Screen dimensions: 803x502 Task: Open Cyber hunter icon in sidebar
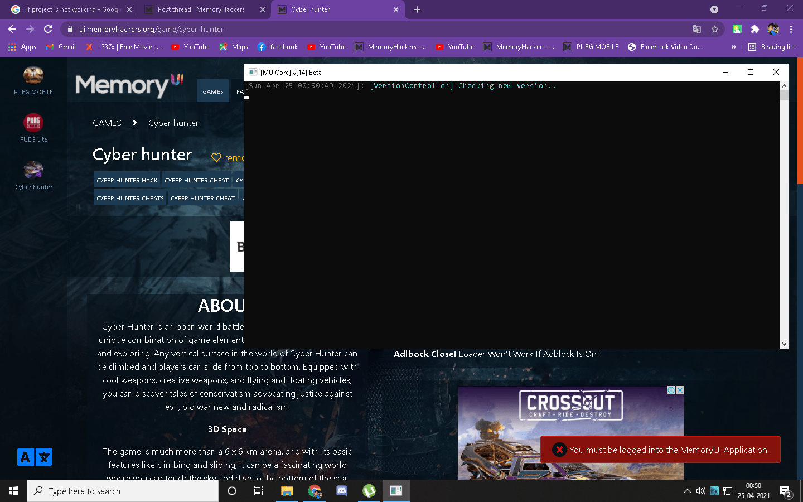pyautogui.click(x=33, y=170)
